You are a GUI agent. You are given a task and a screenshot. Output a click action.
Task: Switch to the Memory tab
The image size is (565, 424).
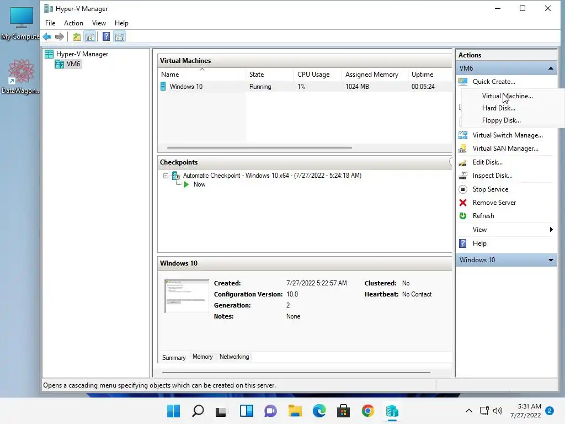pyautogui.click(x=202, y=357)
